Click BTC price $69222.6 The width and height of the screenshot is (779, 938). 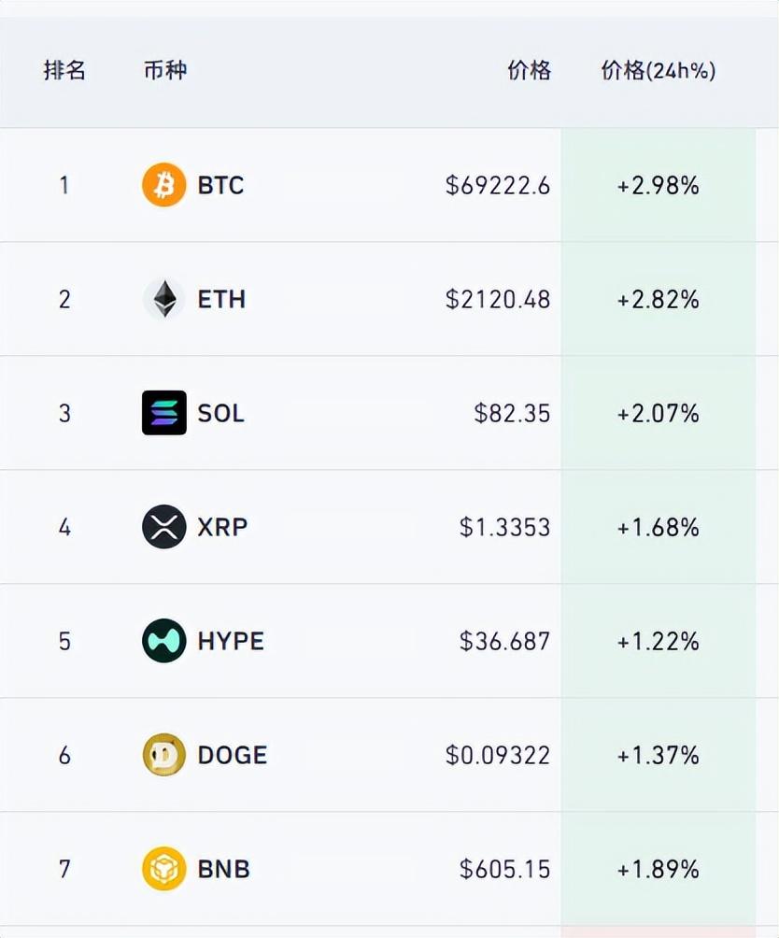pos(498,185)
